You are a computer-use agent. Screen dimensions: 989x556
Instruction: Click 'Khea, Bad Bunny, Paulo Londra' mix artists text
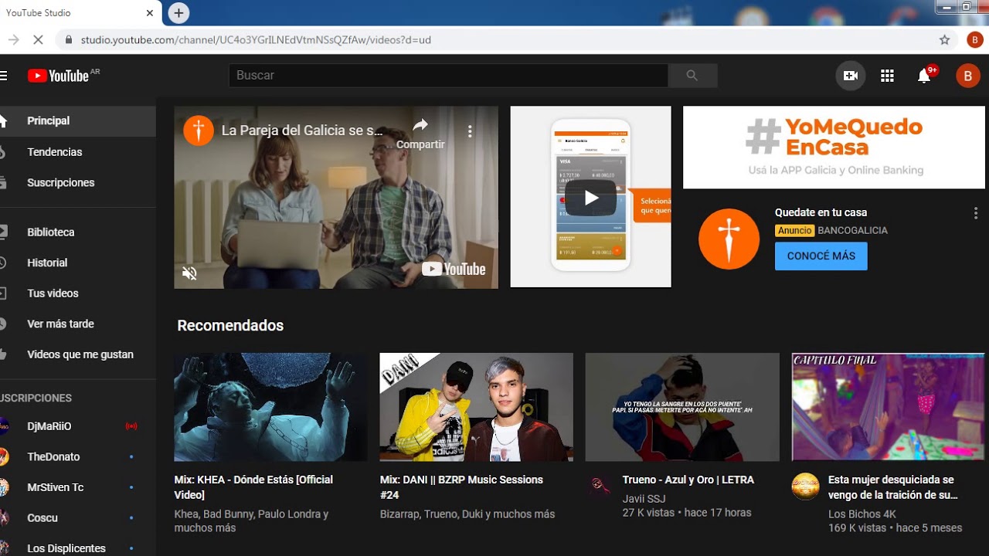click(x=251, y=521)
